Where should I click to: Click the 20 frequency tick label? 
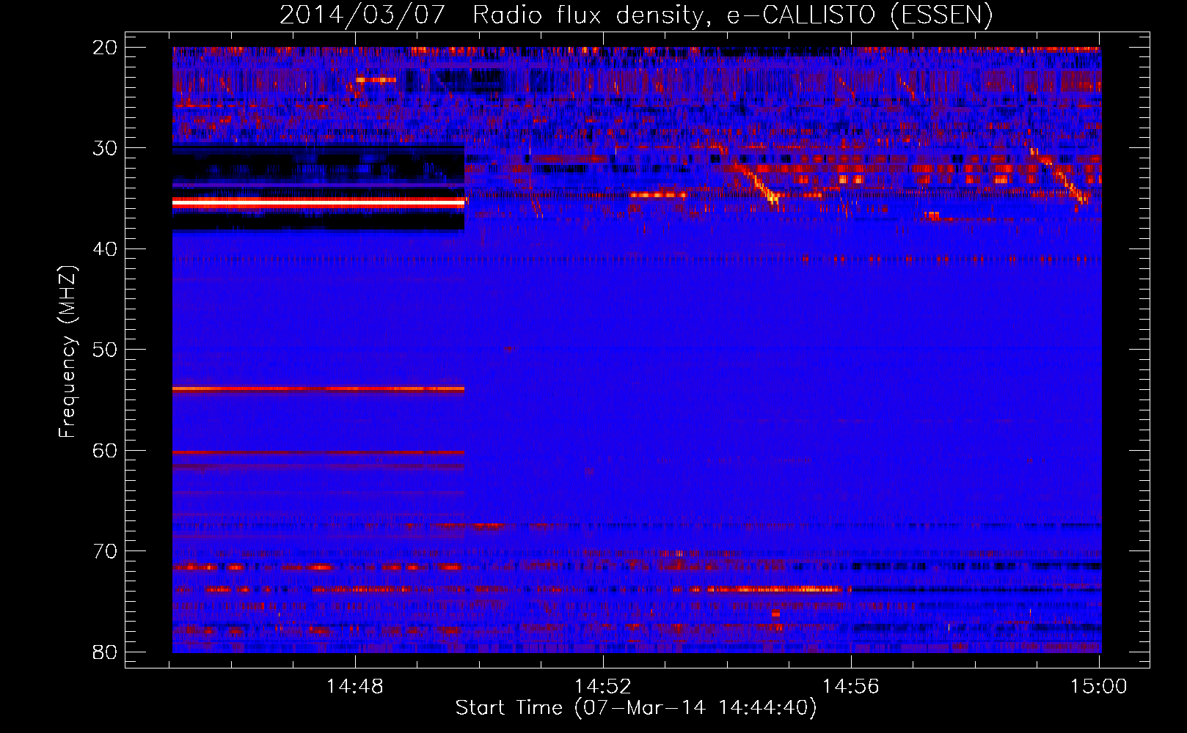[105, 48]
